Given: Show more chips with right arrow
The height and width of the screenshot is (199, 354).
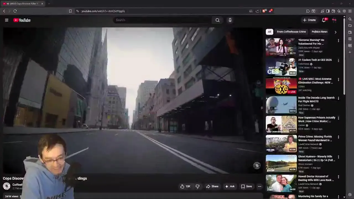Looking at the screenshot, I should click(335, 32).
